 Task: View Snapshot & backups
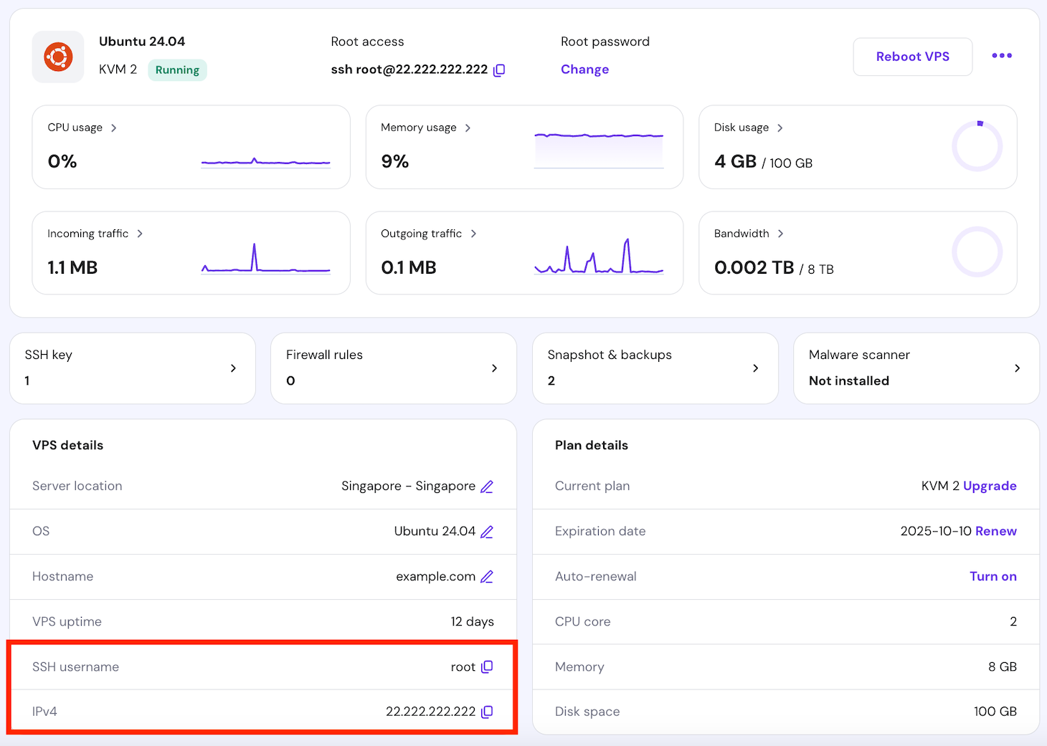(x=755, y=368)
